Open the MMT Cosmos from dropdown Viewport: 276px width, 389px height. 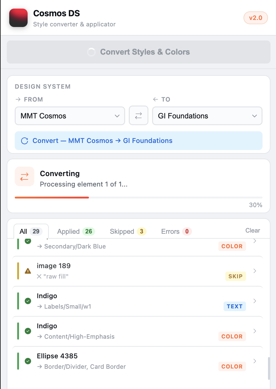(x=70, y=116)
